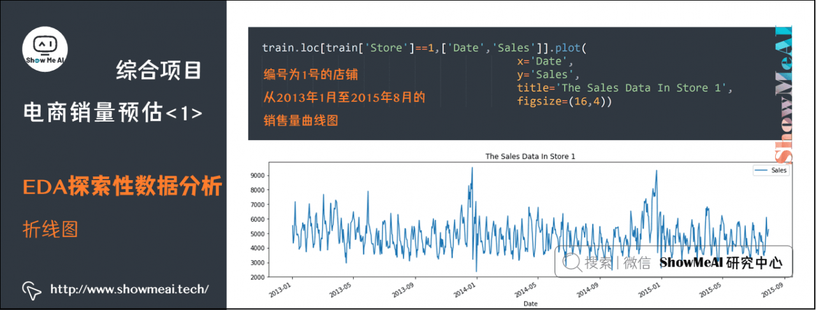
Task: Select the title 电商销量预估<1>
Action: pos(113,113)
